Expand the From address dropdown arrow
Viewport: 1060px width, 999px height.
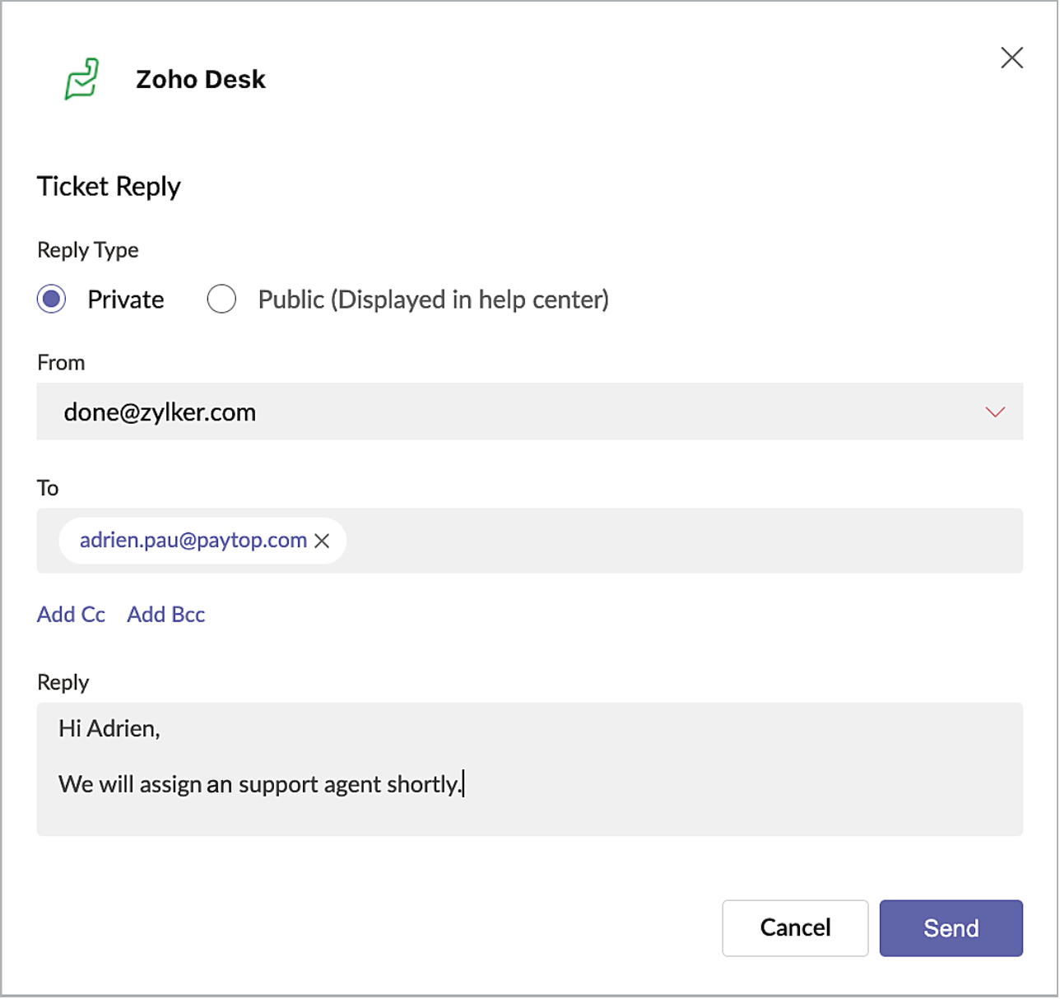click(x=995, y=411)
